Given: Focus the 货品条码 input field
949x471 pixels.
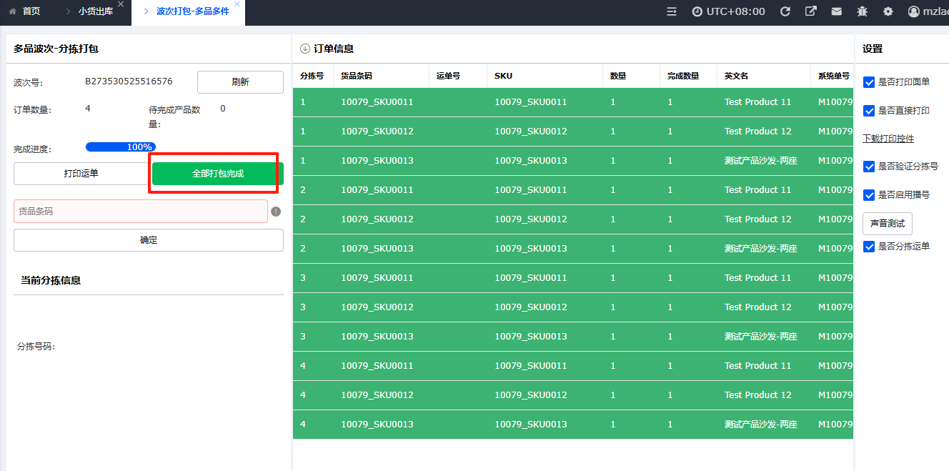Looking at the screenshot, I should point(140,212).
